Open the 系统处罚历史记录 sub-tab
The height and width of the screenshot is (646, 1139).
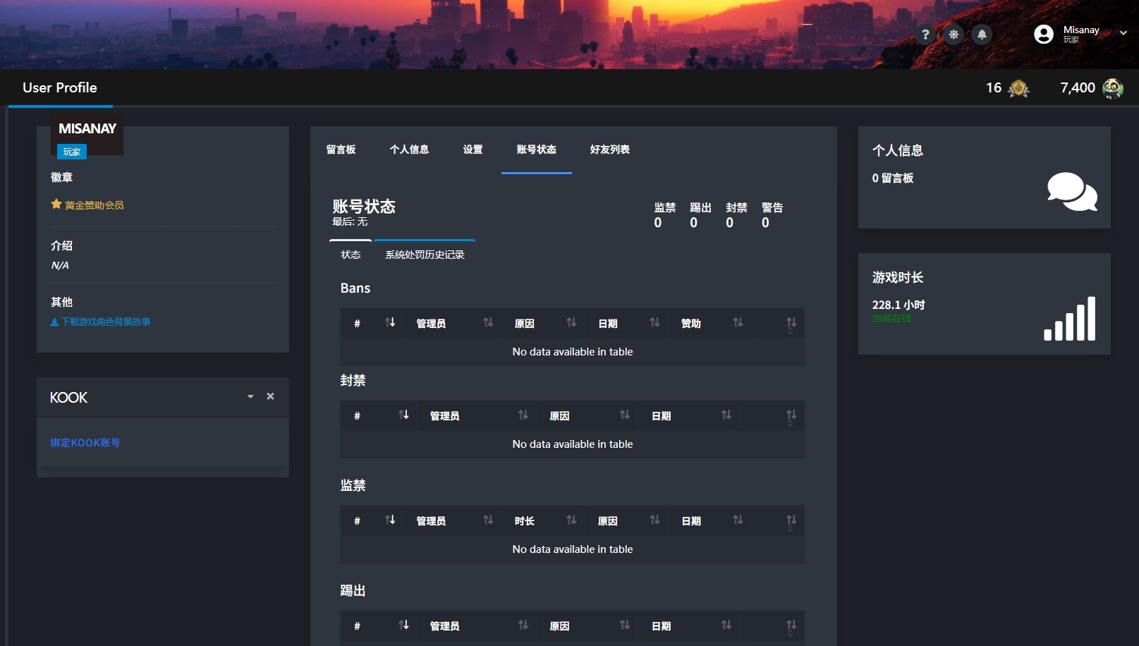425,255
